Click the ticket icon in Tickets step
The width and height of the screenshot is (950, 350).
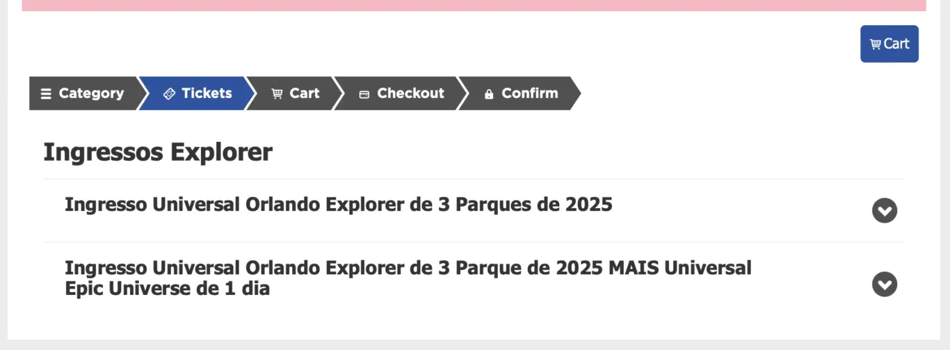coord(169,94)
